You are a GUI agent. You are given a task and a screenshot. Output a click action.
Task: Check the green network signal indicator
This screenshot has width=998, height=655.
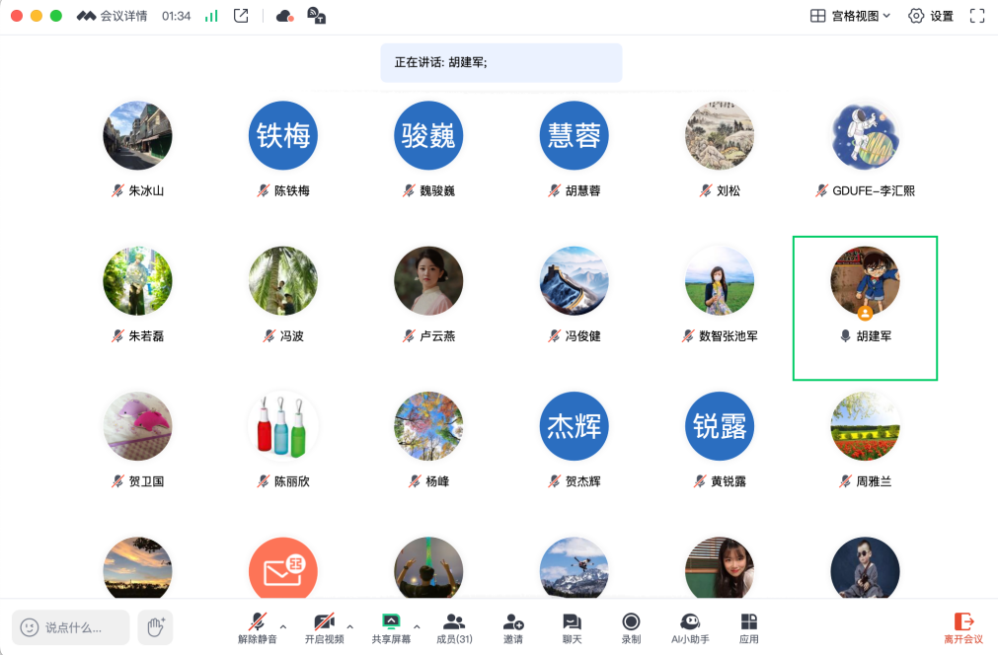(x=211, y=16)
